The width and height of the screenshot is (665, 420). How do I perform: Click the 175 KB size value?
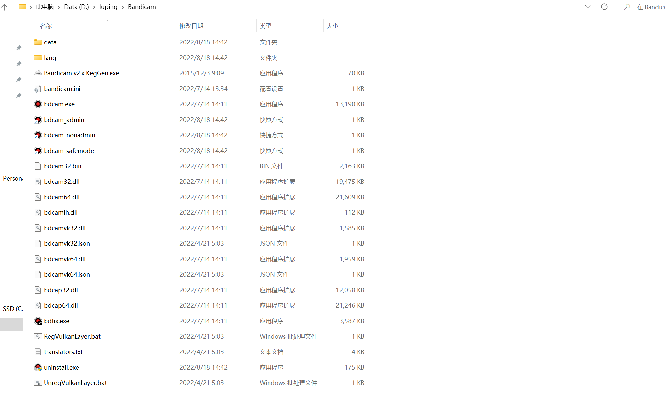click(x=354, y=367)
